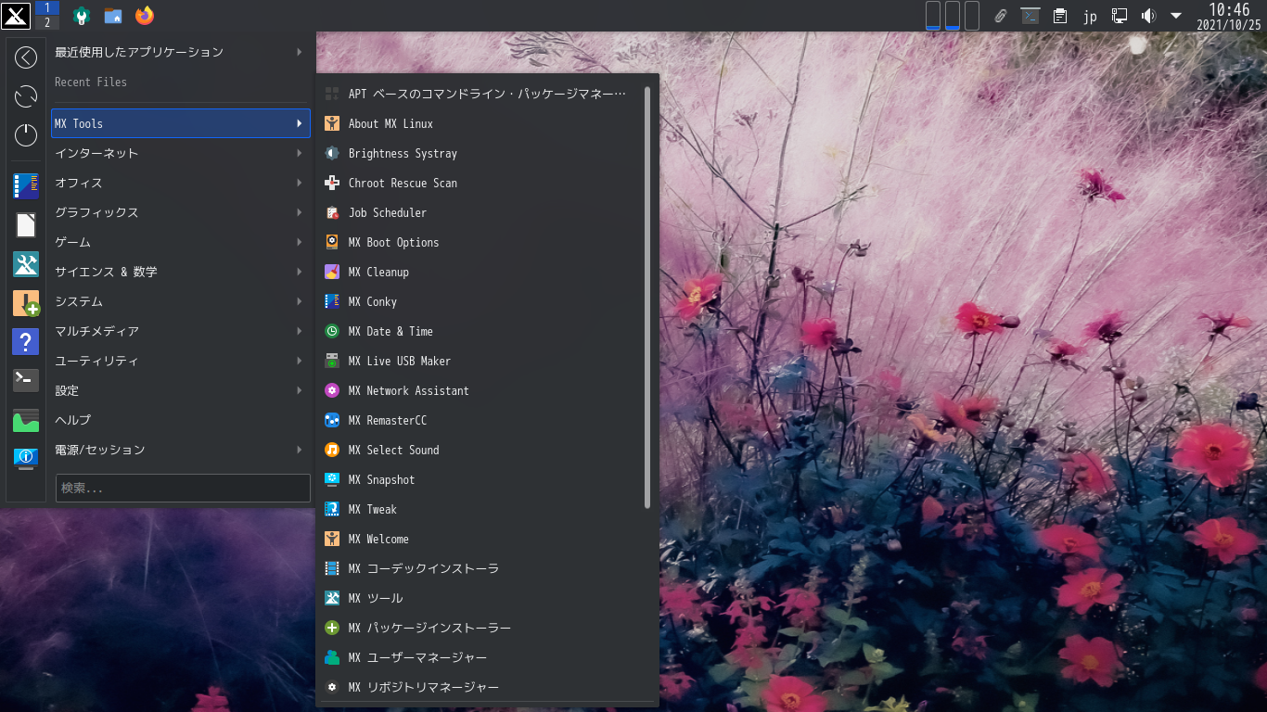The width and height of the screenshot is (1267, 712).
Task: Click the MX Tools submenu scrollbar
Action: [647, 297]
